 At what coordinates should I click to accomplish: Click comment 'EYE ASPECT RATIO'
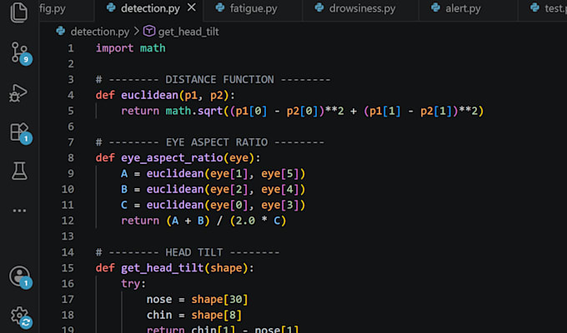217,142
